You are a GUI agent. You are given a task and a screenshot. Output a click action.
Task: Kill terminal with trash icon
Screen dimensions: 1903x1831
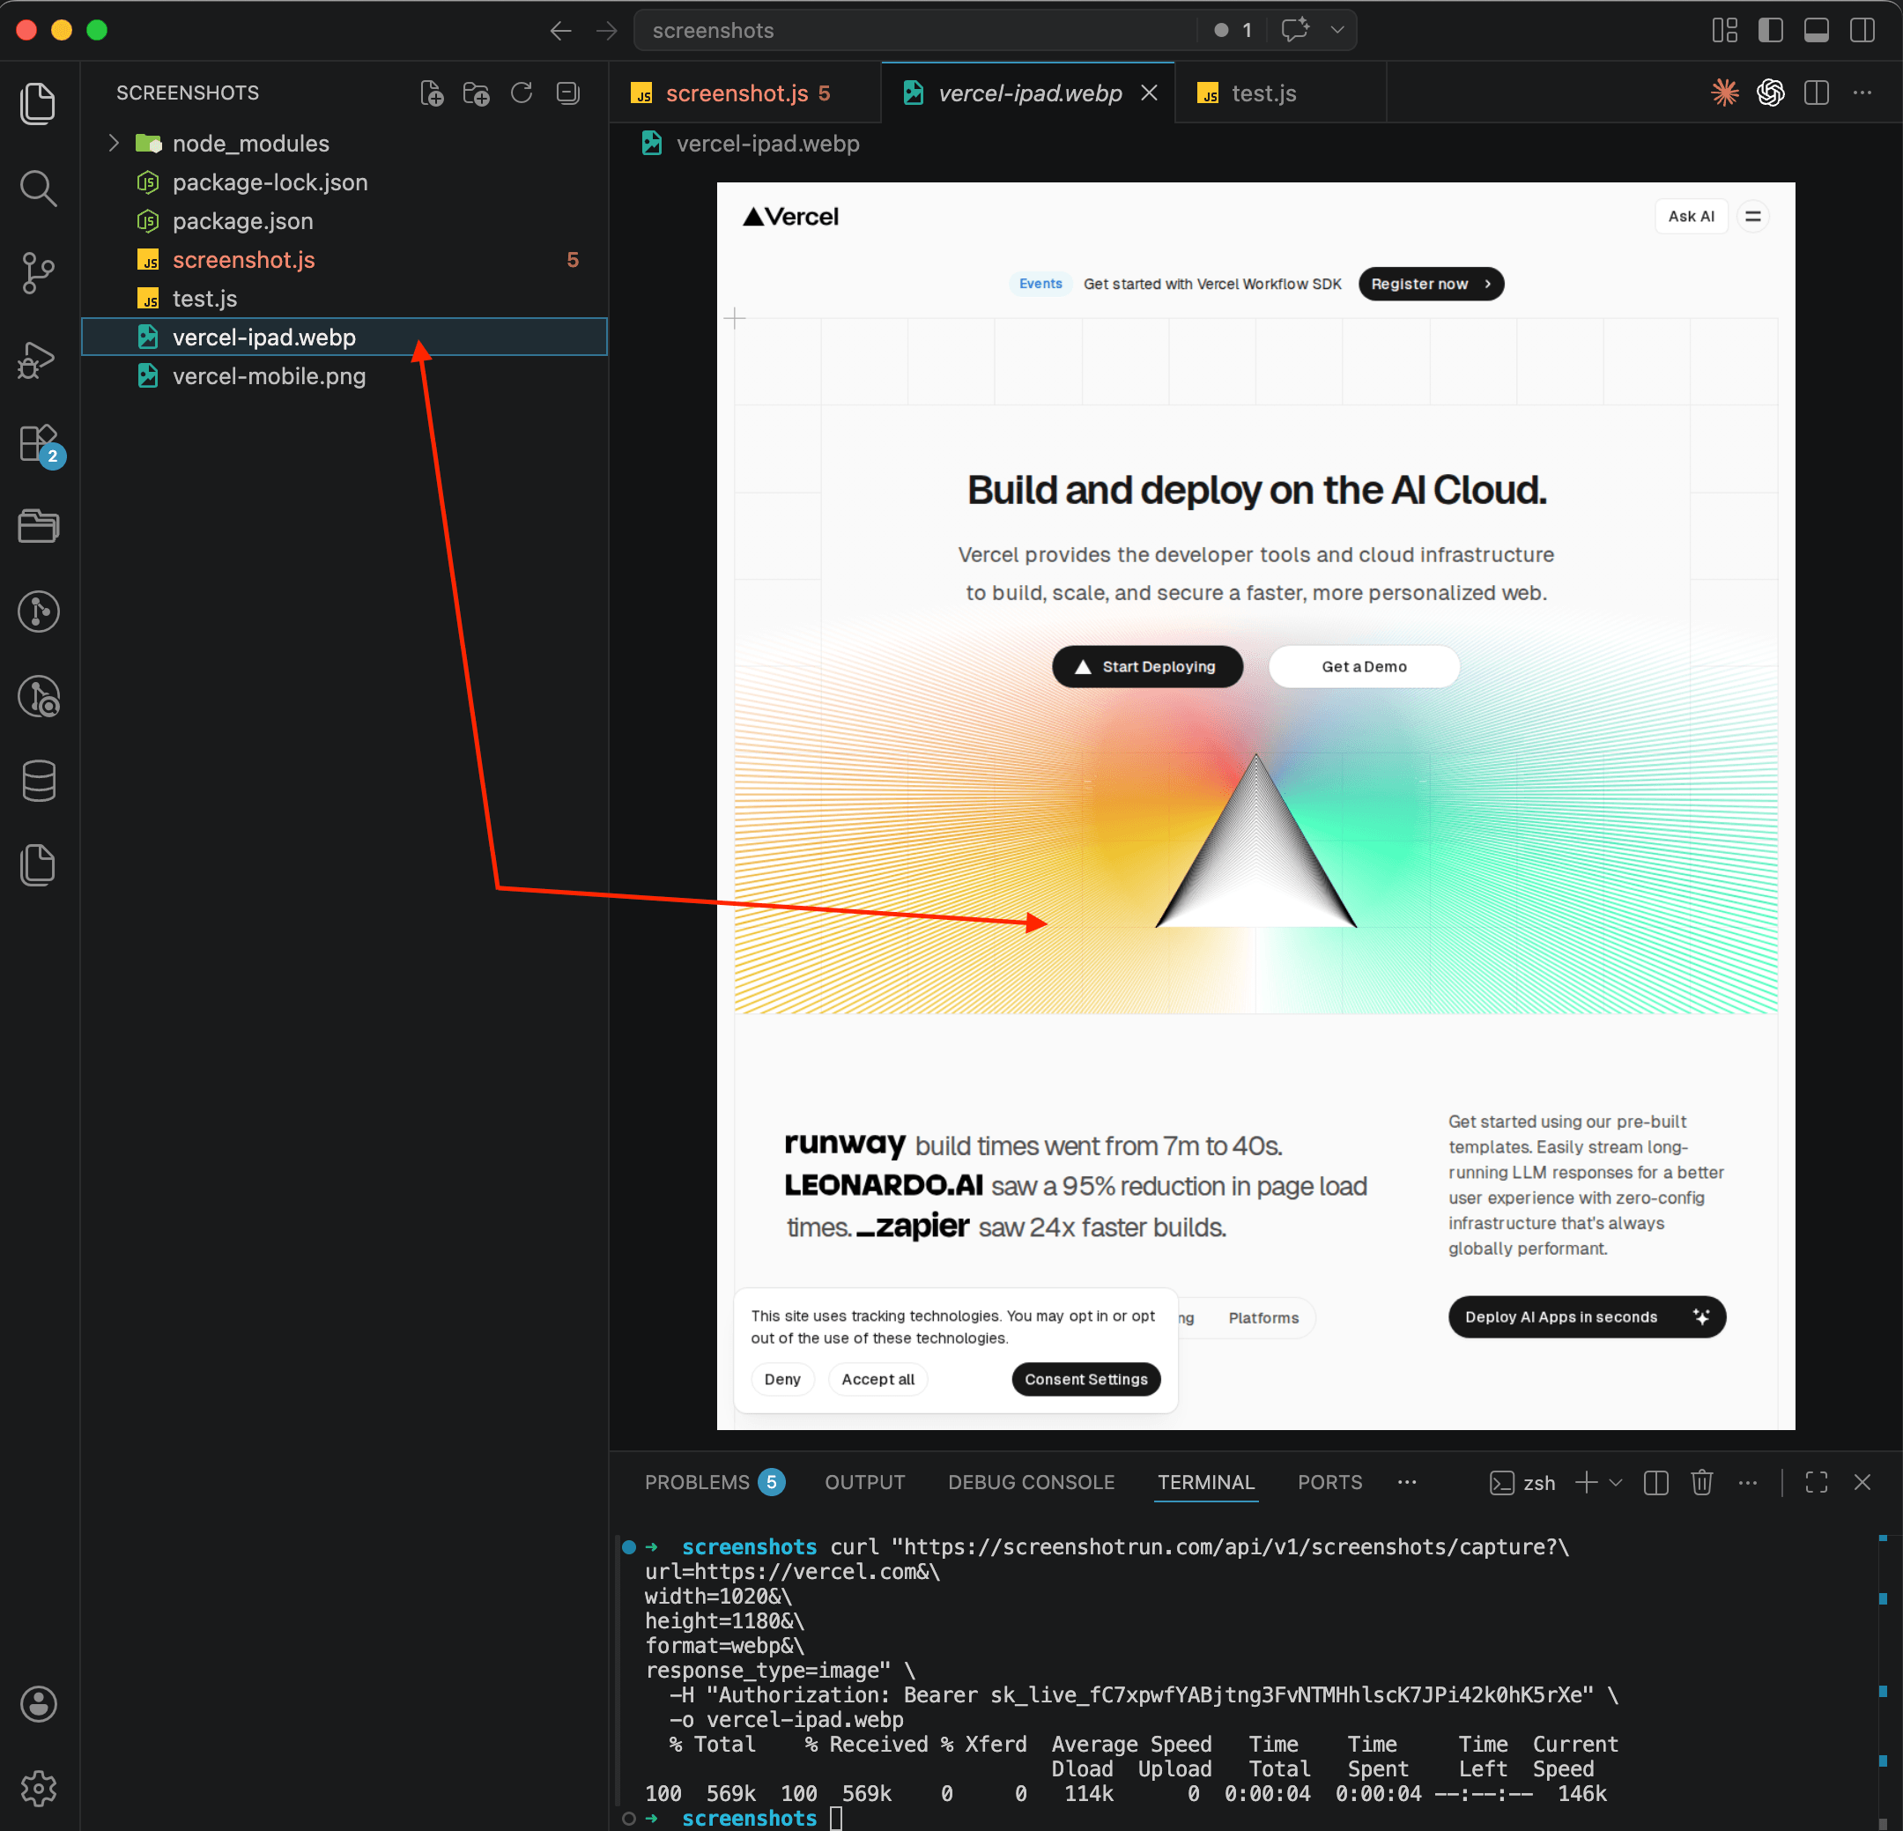pos(1701,1482)
